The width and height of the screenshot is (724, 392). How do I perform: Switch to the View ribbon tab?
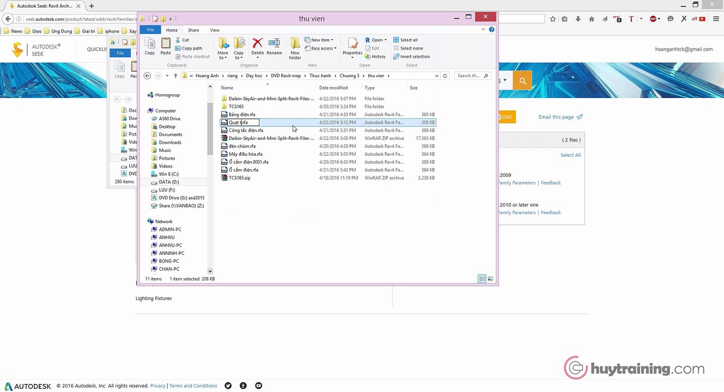tap(215, 30)
